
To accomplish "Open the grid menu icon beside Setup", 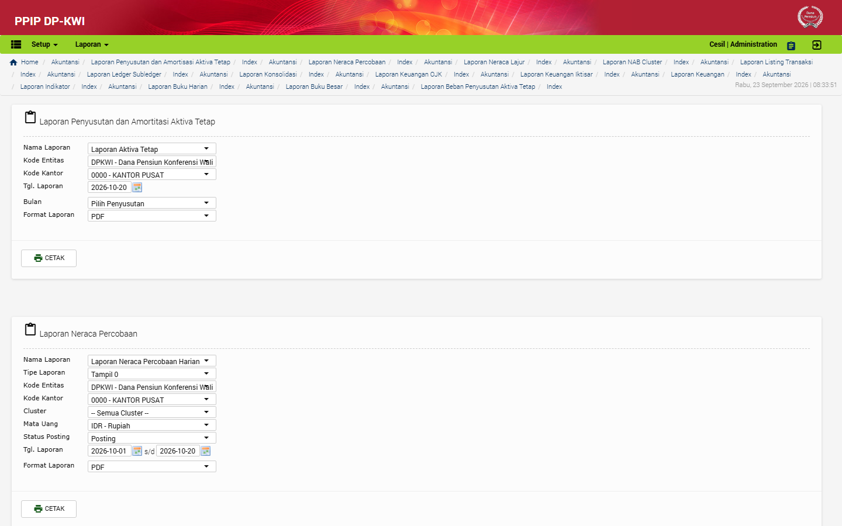I will coord(16,44).
